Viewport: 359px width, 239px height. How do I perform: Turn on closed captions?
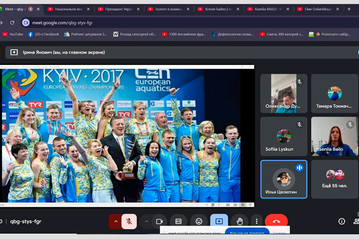click(178, 221)
